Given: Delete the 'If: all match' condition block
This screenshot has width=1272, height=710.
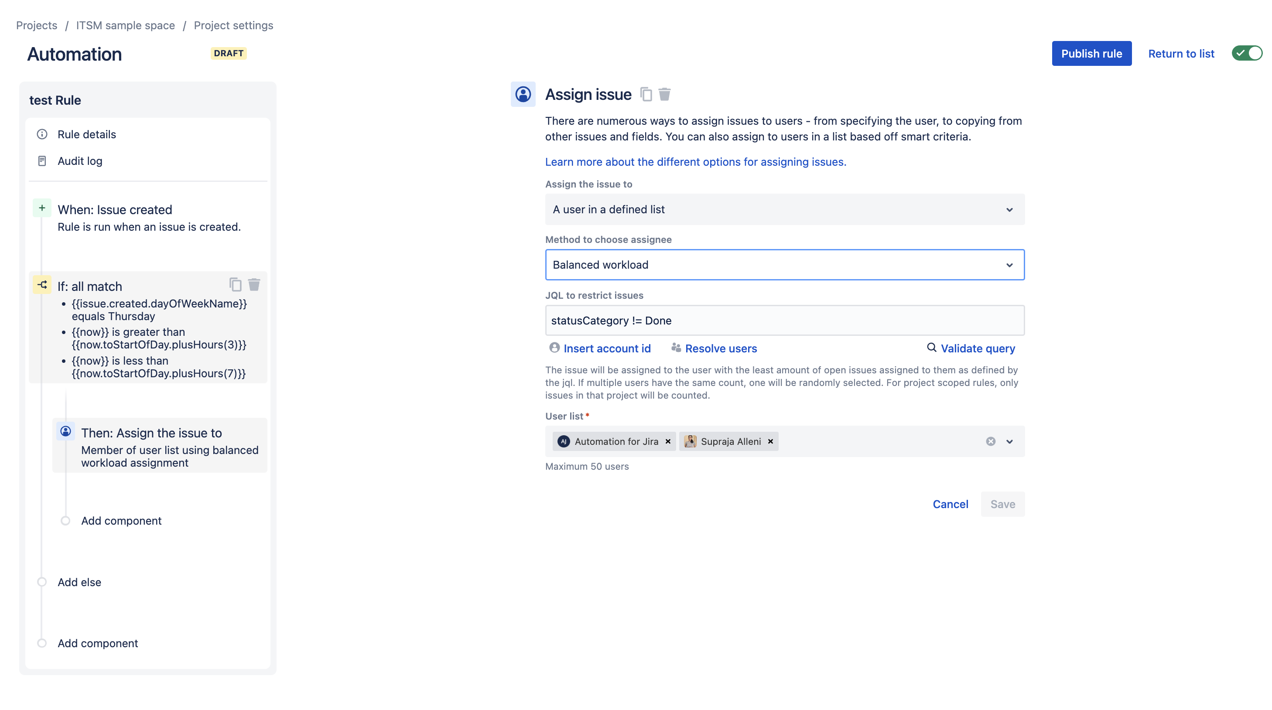Looking at the screenshot, I should point(255,285).
